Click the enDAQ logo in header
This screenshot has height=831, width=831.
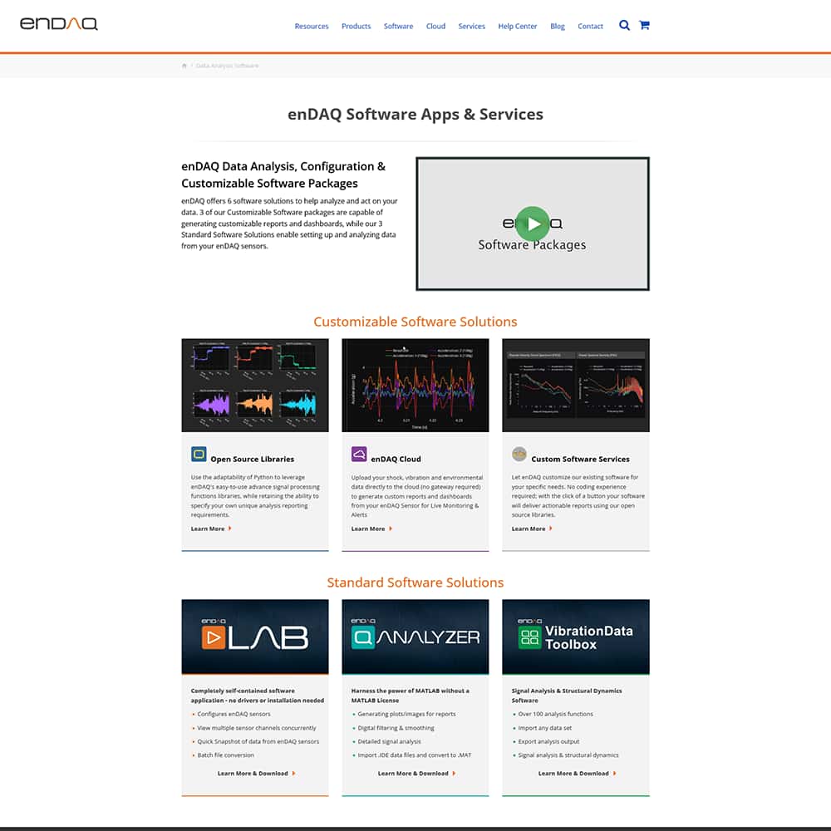pos(59,24)
